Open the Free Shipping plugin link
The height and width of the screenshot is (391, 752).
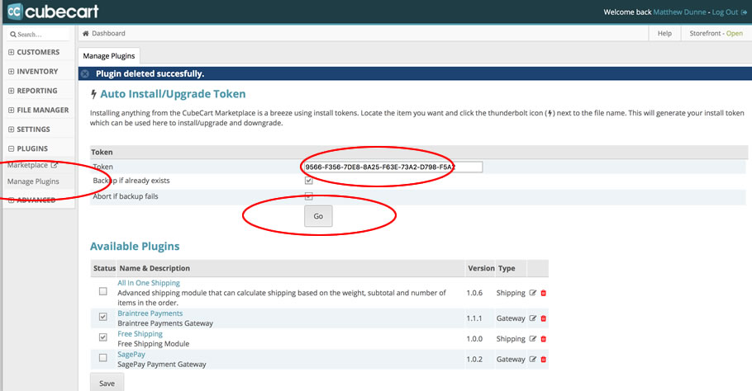pyautogui.click(x=140, y=333)
